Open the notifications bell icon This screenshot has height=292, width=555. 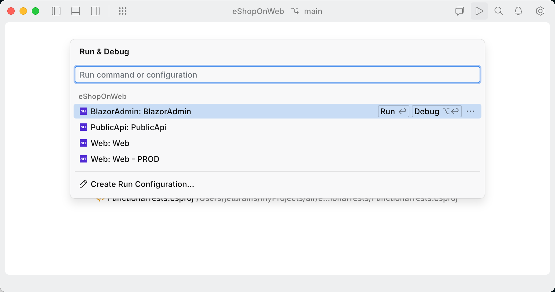518,11
